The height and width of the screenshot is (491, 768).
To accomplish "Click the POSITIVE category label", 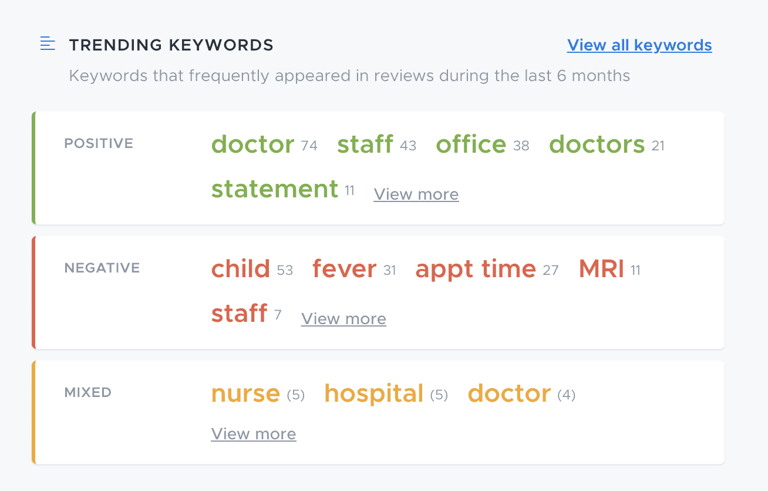I will (x=99, y=144).
